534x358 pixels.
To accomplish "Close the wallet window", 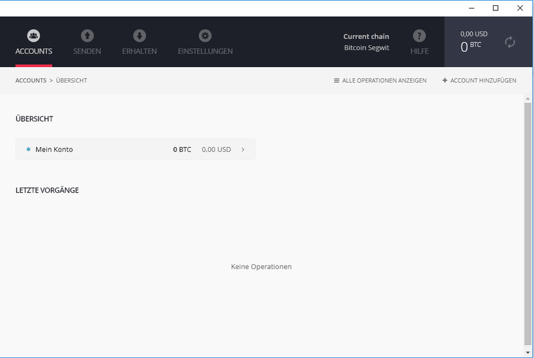I will pyautogui.click(x=520, y=8).
